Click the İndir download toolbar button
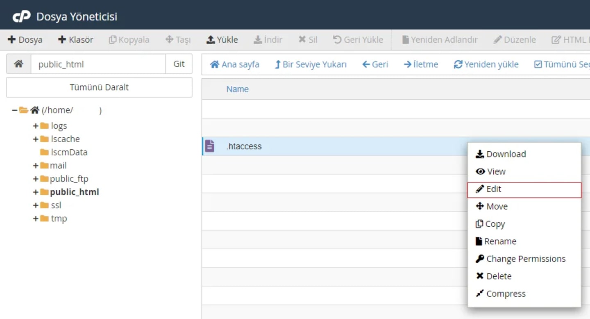 [268, 40]
